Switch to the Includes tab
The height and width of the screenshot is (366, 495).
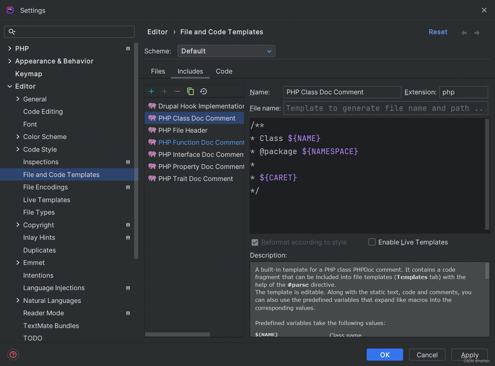pyautogui.click(x=190, y=71)
